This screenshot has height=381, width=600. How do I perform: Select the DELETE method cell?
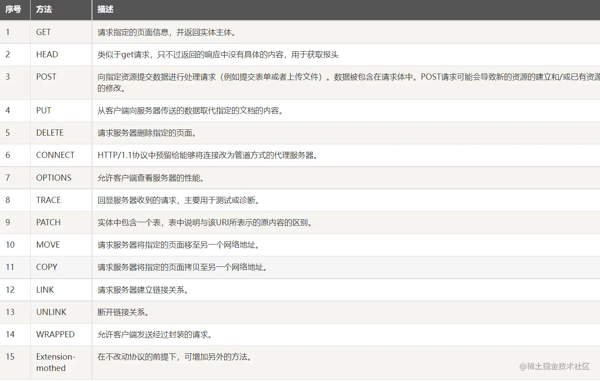coord(61,133)
